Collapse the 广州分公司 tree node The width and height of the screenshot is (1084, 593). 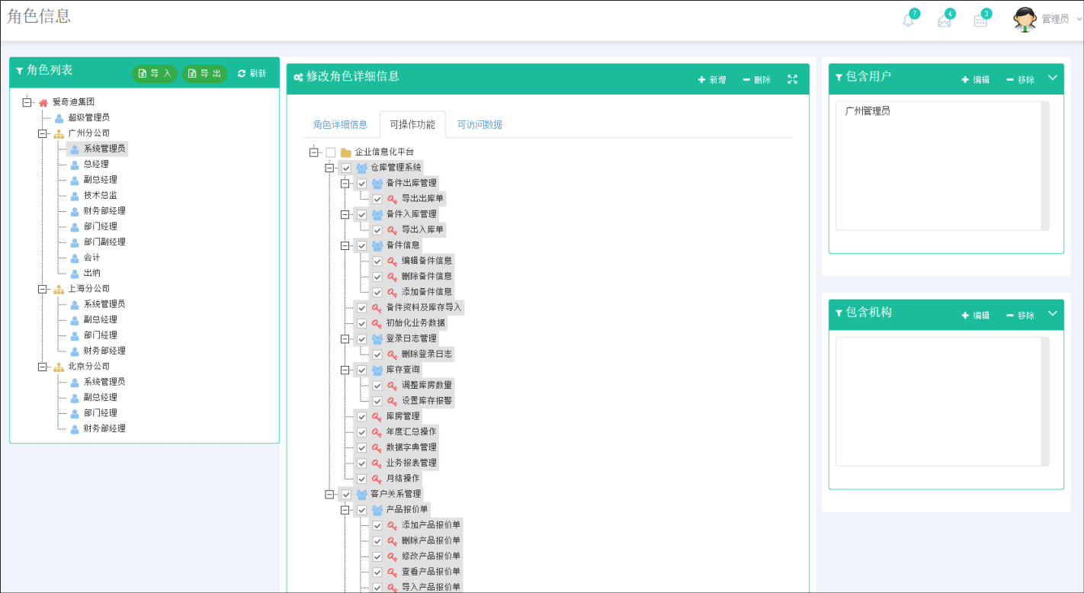click(x=43, y=133)
